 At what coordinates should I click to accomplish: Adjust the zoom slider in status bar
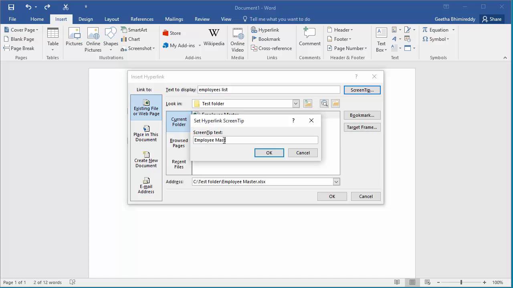pyautogui.click(x=461, y=282)
